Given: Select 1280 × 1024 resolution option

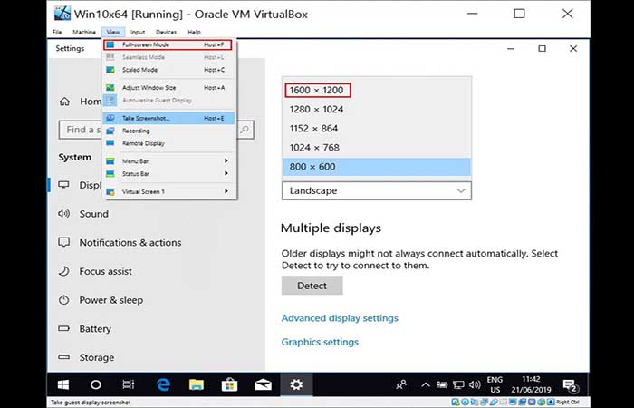Looking at the screenshot, I should 377,110.
